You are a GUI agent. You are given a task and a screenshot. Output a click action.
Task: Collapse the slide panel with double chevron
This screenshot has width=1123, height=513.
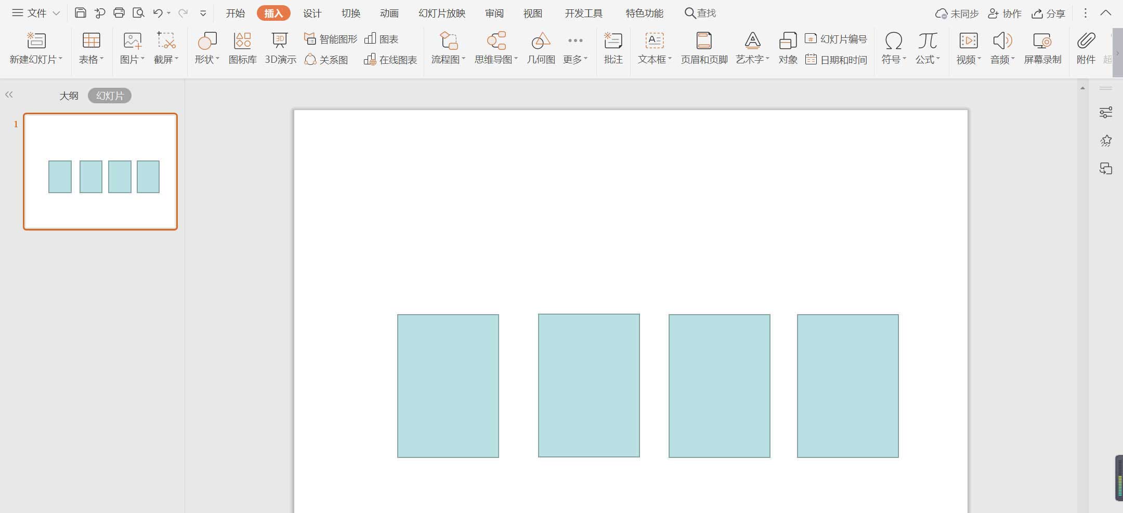tap(9, 95)
